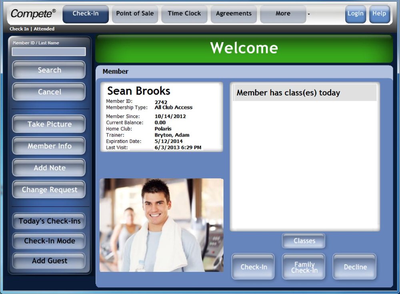Select the Add Guest button
The image size is (400, 294).
pos(49,261)
